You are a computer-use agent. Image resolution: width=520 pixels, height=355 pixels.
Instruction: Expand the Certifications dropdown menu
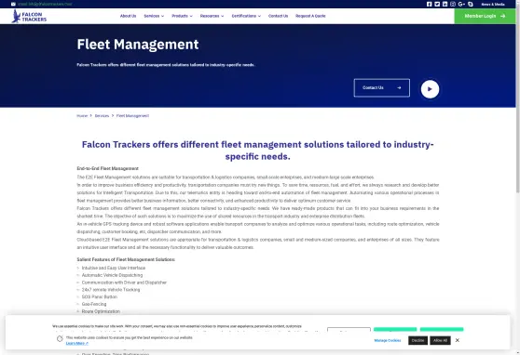coord(246,16)
